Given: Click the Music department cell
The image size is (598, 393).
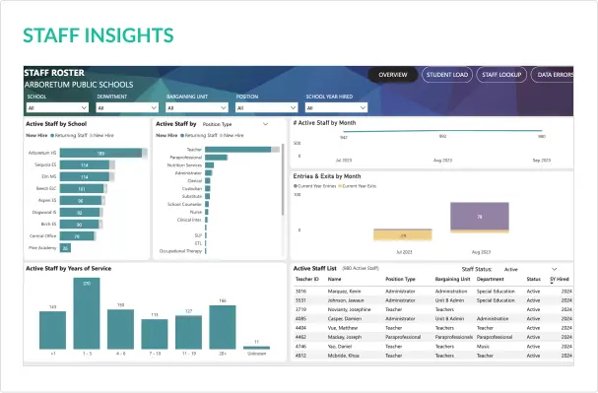Looking at the screenshot, I should (x=482, y=347).
